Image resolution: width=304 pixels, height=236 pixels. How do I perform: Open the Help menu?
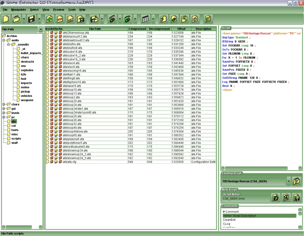[x=82, y=9]
